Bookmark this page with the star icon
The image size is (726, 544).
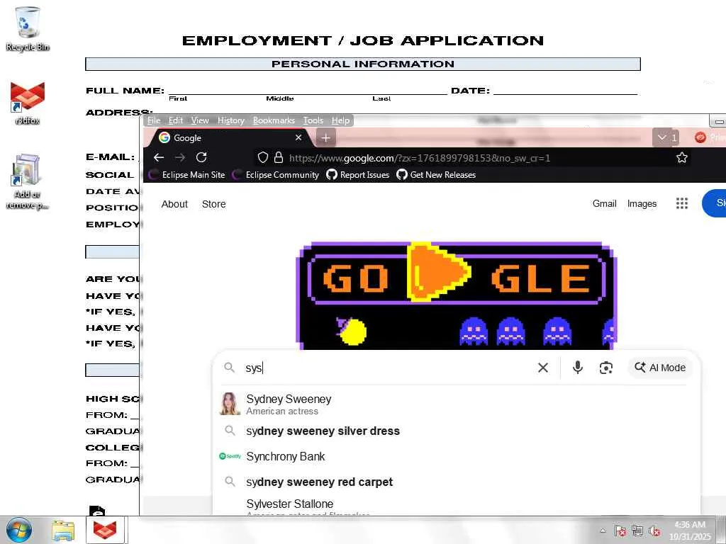point(681,158)
